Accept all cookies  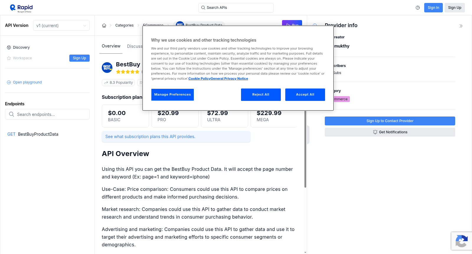click(305, 95)
